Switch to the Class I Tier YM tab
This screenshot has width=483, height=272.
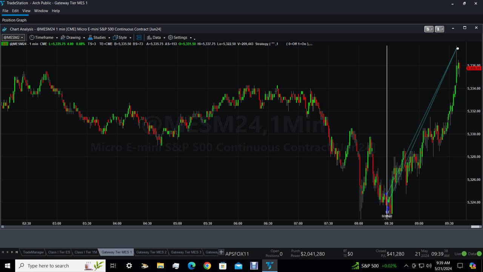(x=86, y=252)
